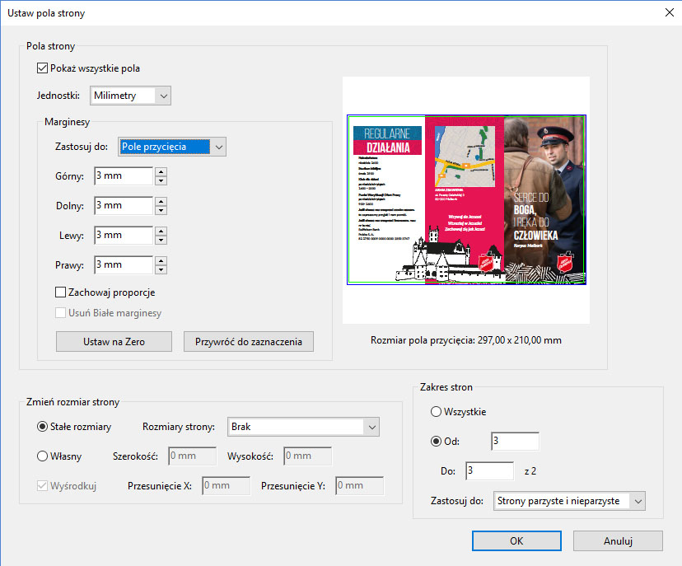Open the Rozmiary strony dropdown

(303, 427)
